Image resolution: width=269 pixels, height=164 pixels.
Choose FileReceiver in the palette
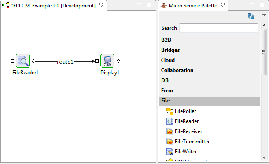coord(184,131)
